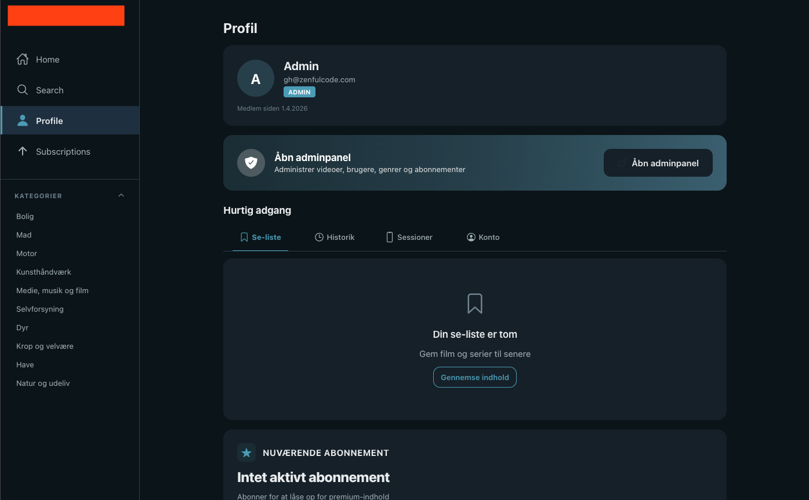This screenshot has height=500, width=809.
Task: Click the Profil page heading
Action: [x=240, y=28]
